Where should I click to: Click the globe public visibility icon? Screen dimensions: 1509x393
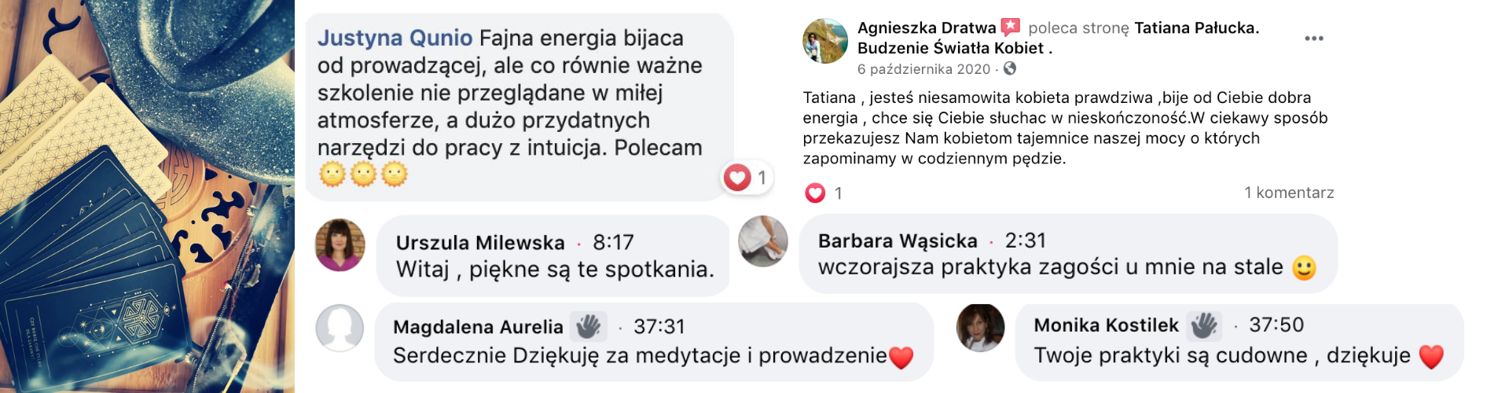click(x=1010, y=68)
